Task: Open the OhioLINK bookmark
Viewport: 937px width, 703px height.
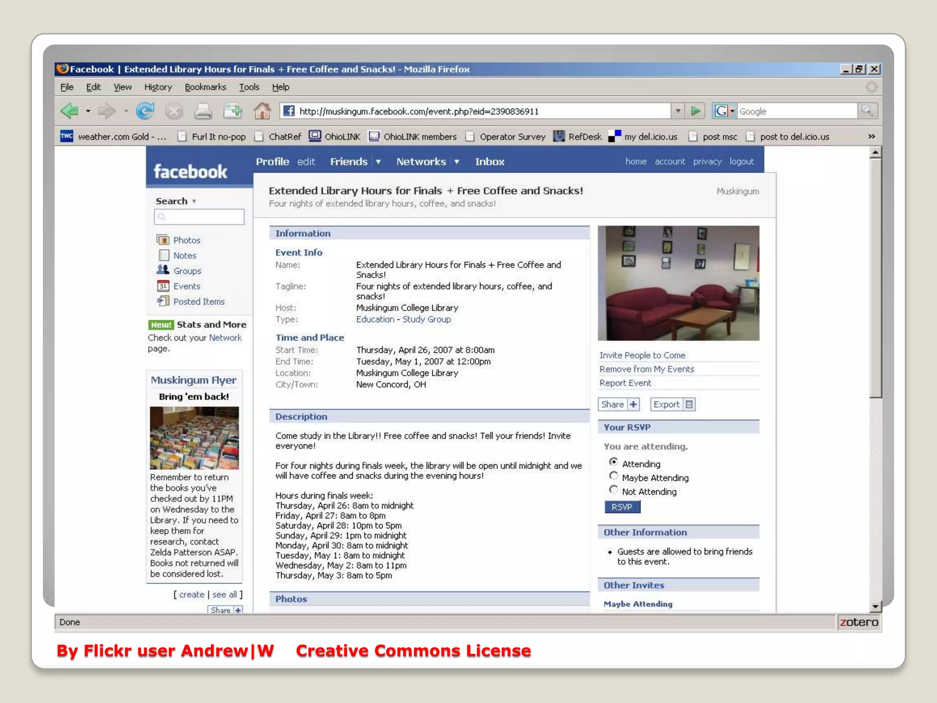Action: (x=334, y=136)
